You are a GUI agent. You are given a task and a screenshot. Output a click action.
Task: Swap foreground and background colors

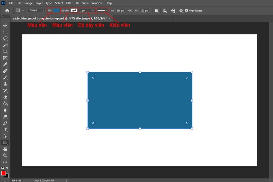coord(7,168)
